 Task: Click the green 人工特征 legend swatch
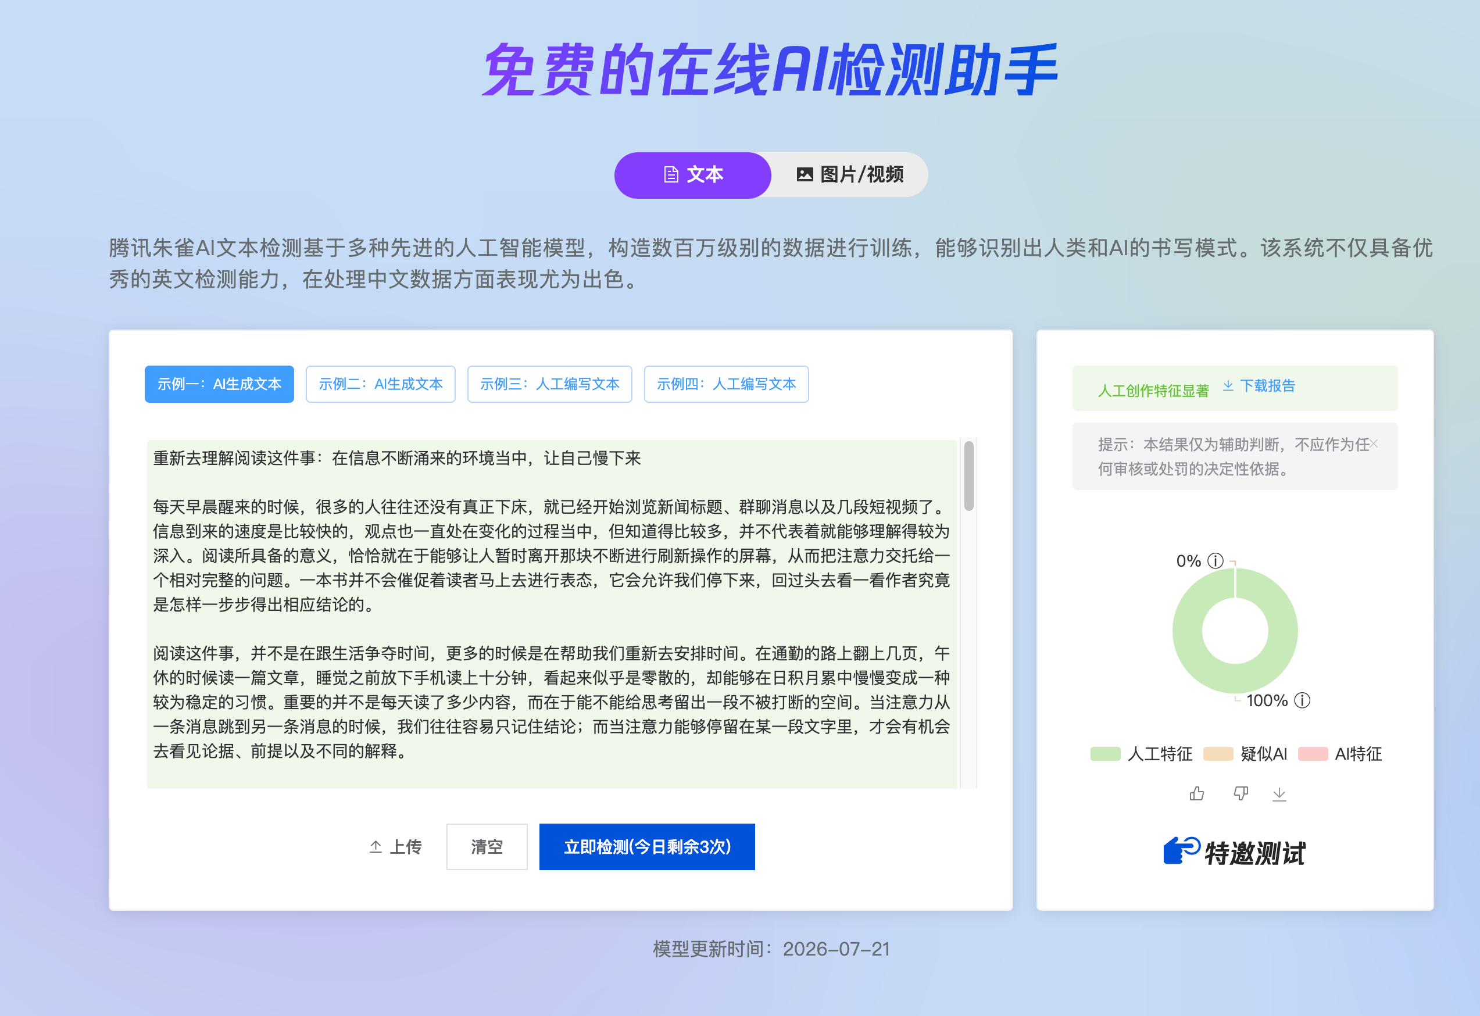click(x=1105, y=754)
